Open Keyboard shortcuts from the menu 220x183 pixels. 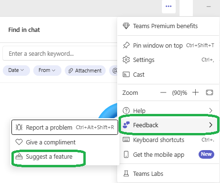pos(168,140)
